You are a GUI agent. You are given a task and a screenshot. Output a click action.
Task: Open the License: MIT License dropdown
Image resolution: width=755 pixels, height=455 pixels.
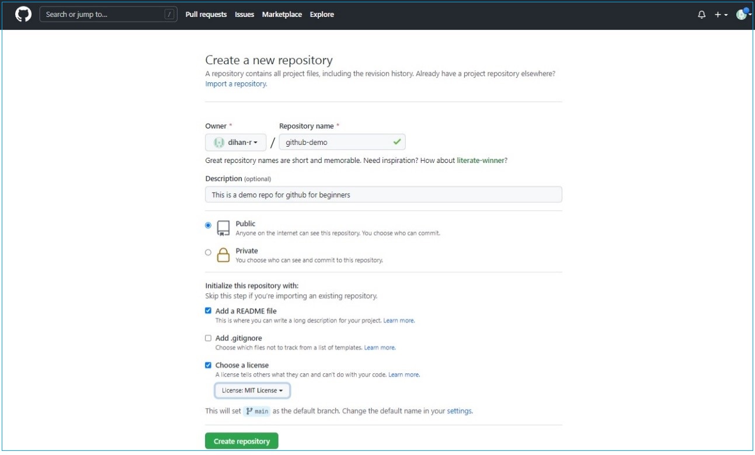coord(252,390)
